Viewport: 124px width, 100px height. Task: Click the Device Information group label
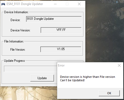click(16, 12)
